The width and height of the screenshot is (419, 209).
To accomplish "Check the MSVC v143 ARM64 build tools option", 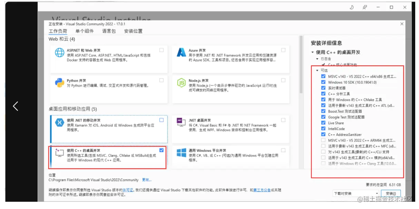I will [323, 140].
